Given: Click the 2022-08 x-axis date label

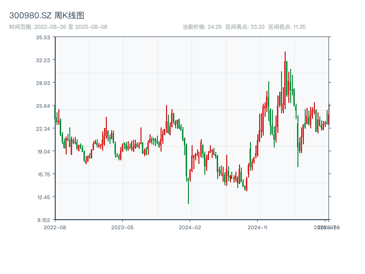Looking at the screenshot, I should [x=55, y=227].
